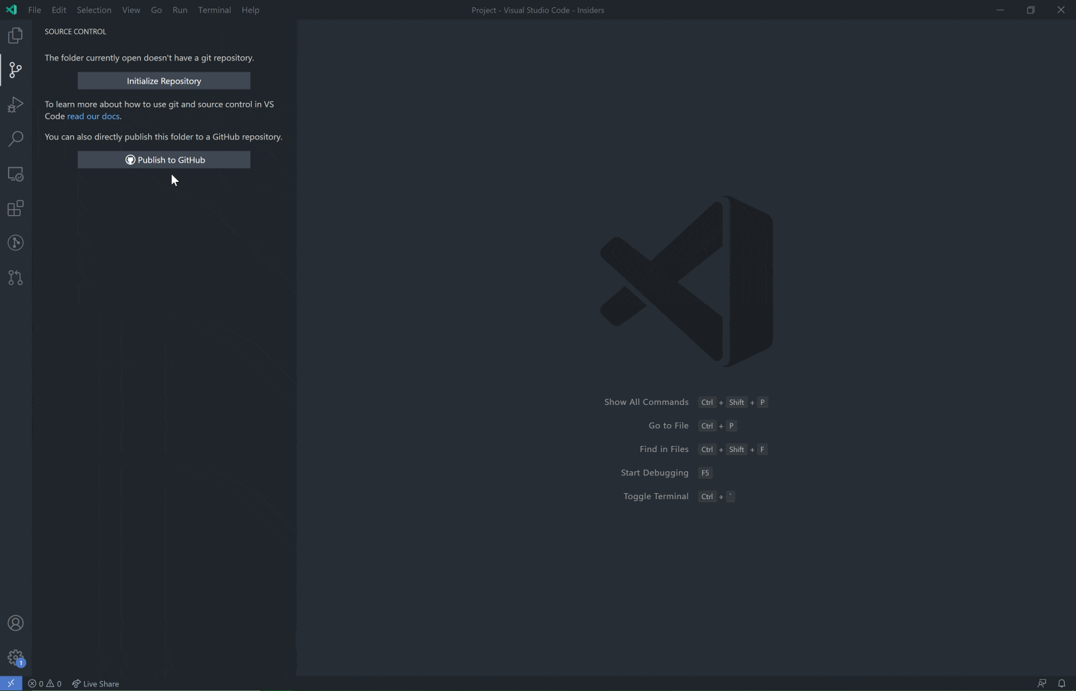
Task: Open the Terminal menu
Action: click(x=214, y=10)
